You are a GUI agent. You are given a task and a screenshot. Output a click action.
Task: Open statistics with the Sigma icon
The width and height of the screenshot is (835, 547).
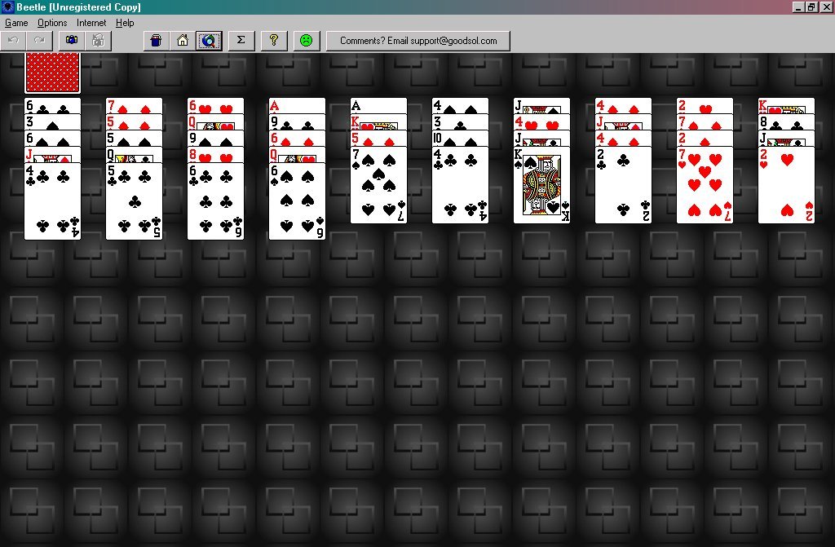[241, 40]
